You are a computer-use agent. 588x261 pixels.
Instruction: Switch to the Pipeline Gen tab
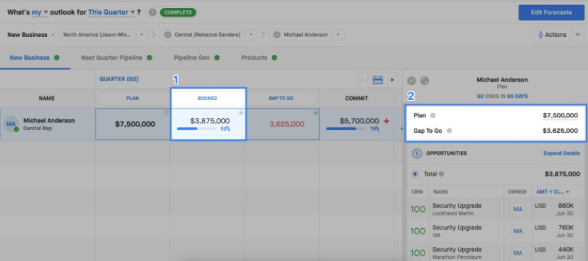196,58
